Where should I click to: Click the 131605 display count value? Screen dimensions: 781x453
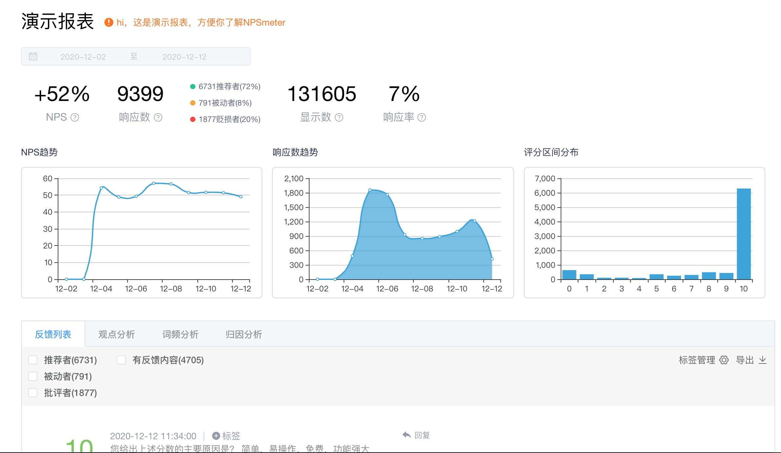pos(322,94)
